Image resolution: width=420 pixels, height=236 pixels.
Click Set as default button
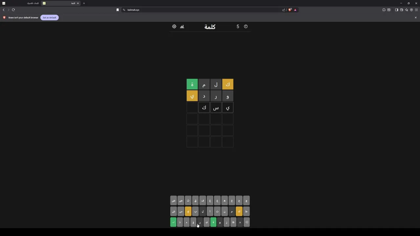[50, 17]
